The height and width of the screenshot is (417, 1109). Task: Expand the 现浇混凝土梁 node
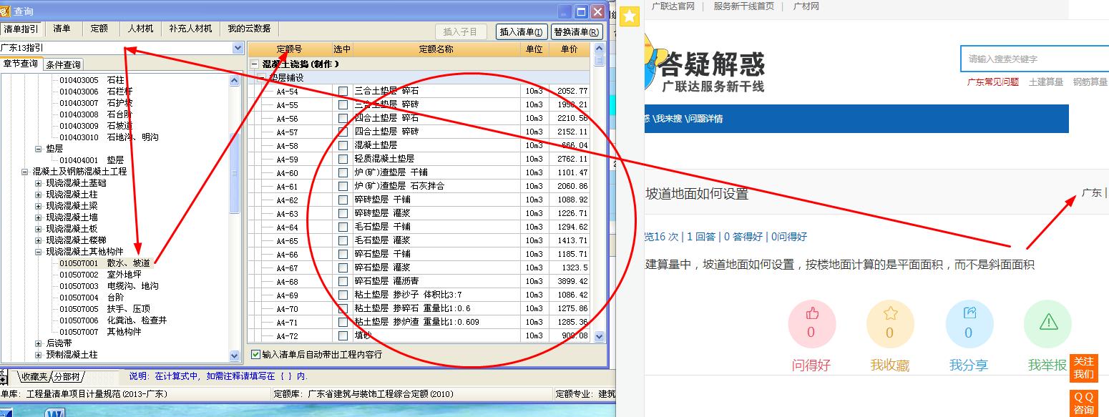coord(39,206)
